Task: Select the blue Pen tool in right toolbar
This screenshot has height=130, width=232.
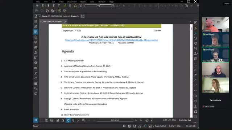Action: point(196,33)
